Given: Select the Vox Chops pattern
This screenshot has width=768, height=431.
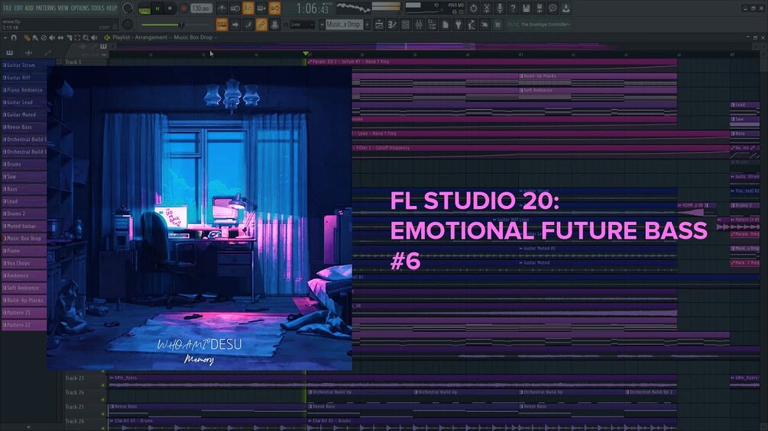Looking at the screenshot, I should click(x=24, y=263).
